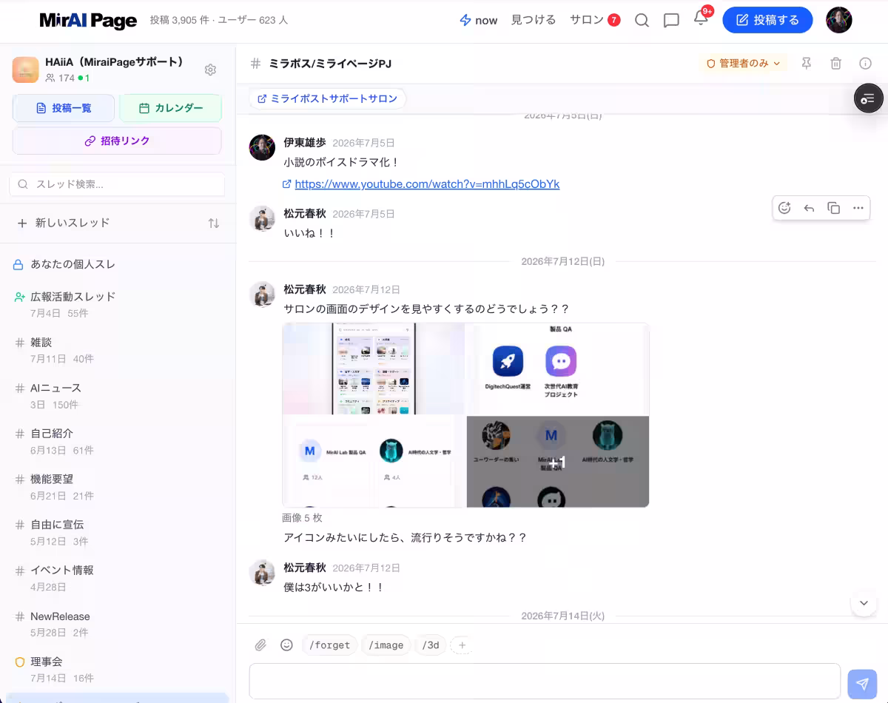The image size is (888, 703).
Task: Open the 機能要望 thread
Action: point(118,487)
